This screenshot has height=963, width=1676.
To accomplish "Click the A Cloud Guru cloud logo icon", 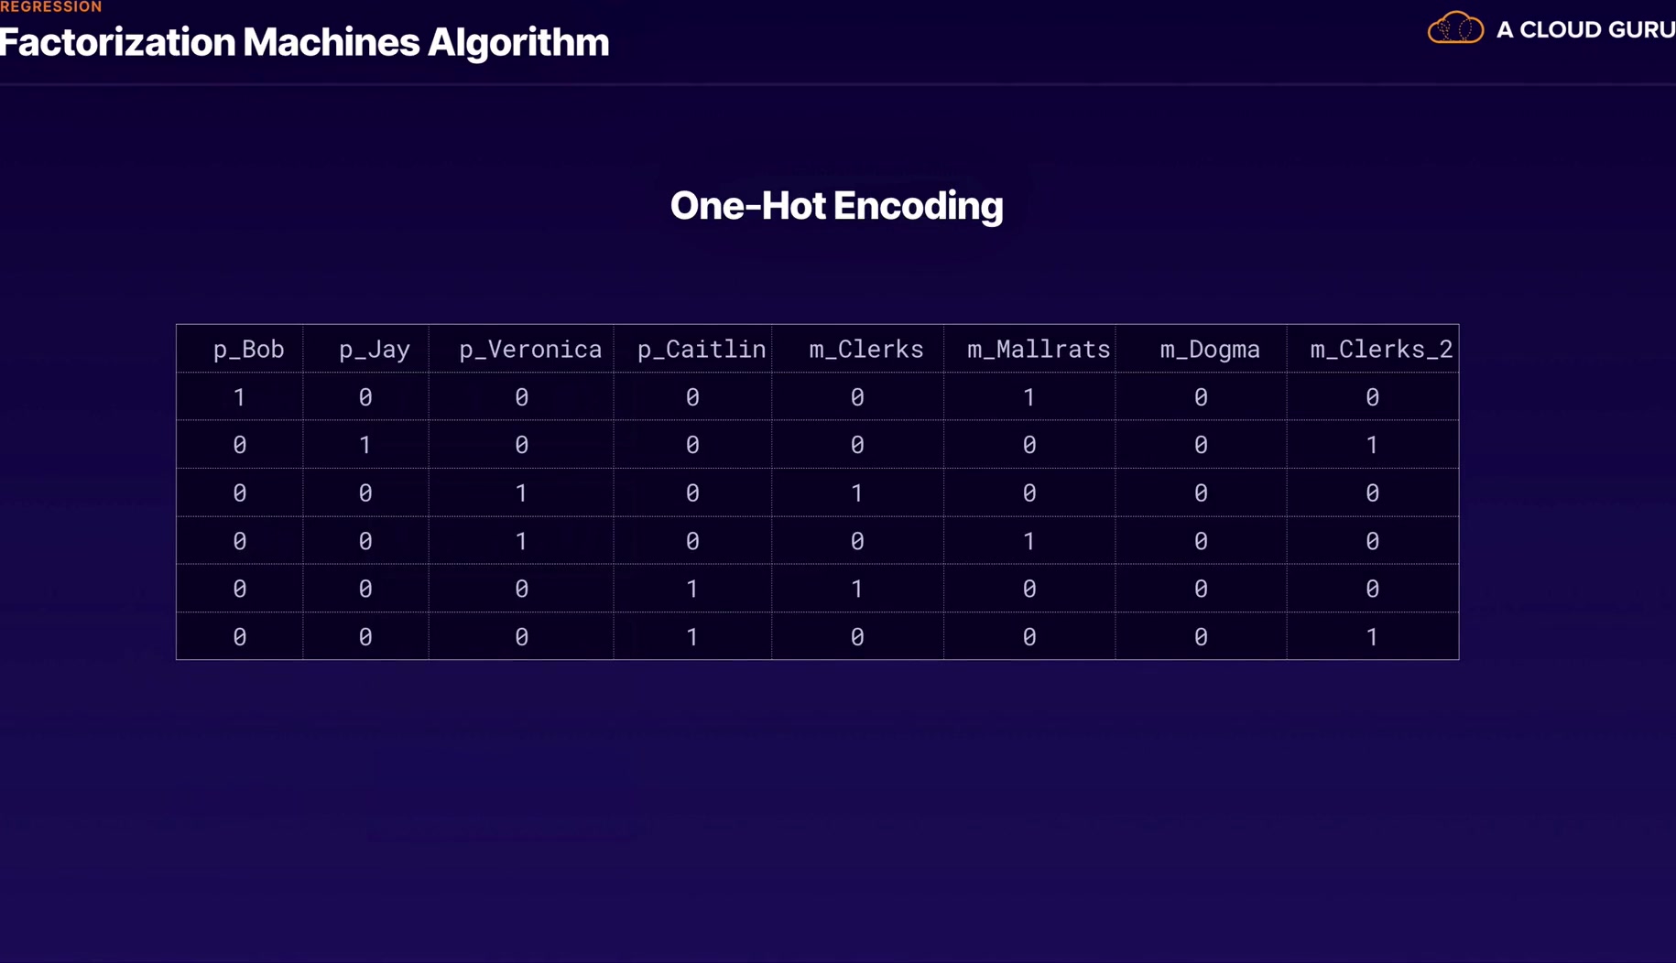I will pos(1454,28).
